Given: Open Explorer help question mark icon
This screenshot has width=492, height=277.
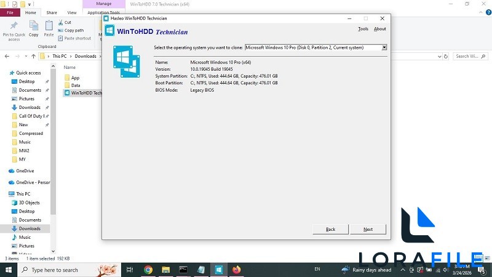Looking at the screenshot, I should [488, 12].
